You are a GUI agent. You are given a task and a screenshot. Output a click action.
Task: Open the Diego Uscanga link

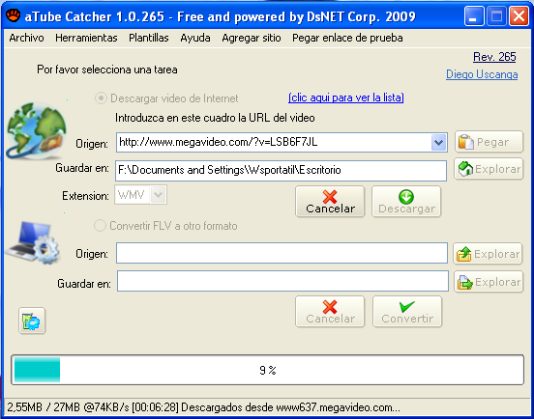(x=482, y=74)
